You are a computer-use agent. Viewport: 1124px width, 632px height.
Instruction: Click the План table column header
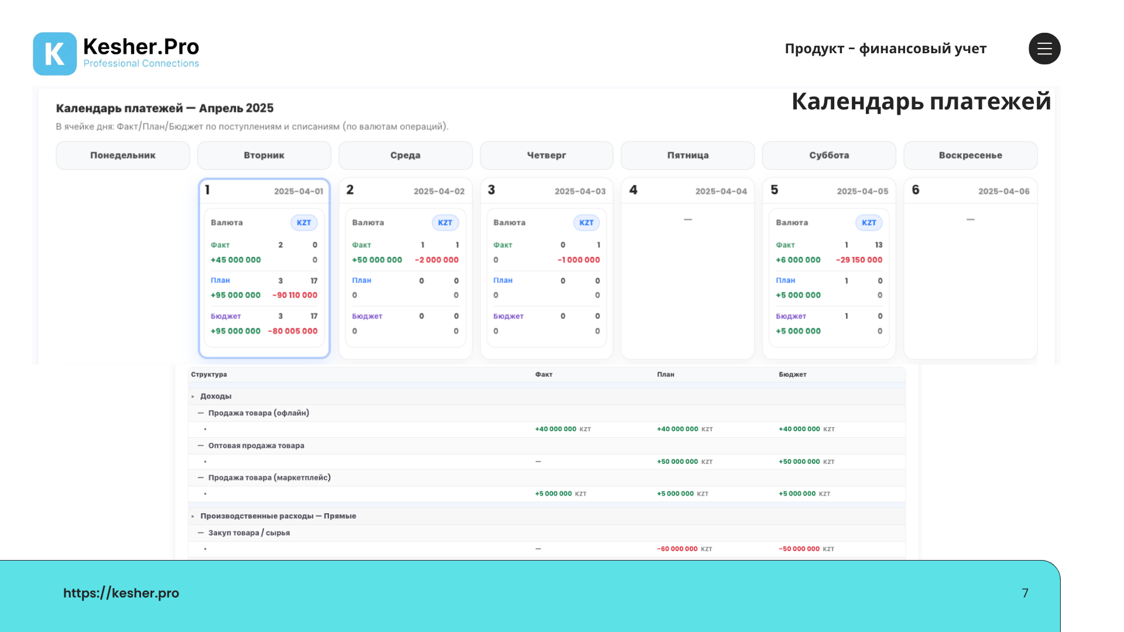[666, 375]
